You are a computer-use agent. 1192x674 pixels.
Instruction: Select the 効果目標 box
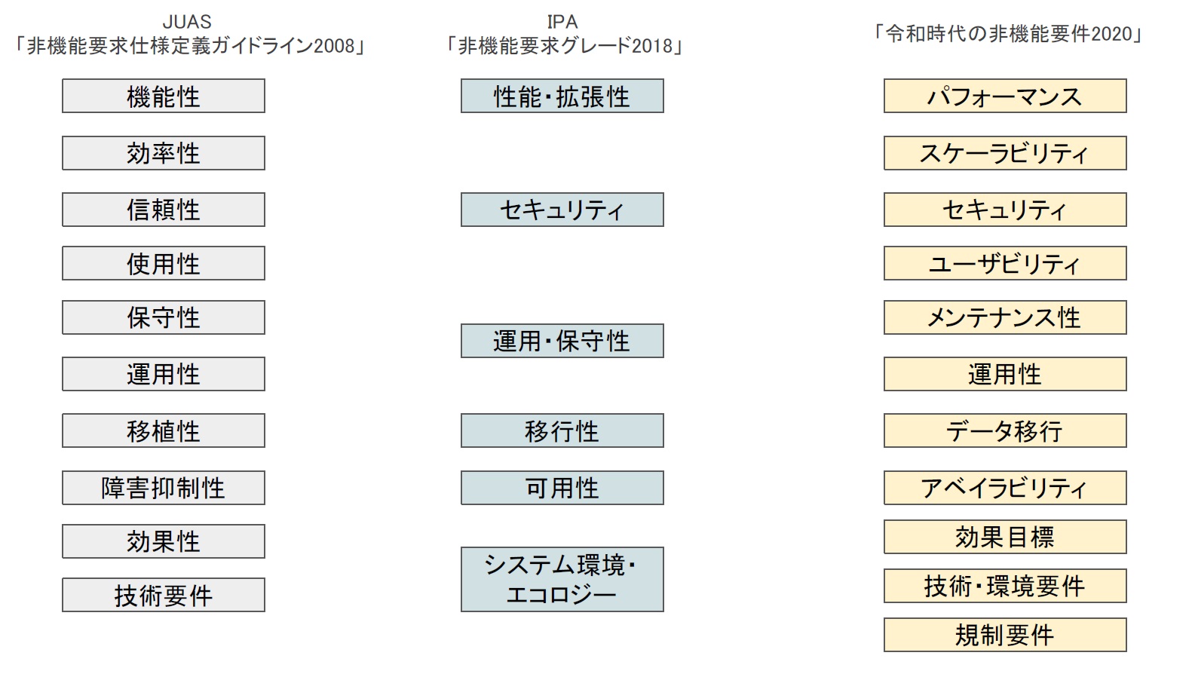(x=1005, y=537)
